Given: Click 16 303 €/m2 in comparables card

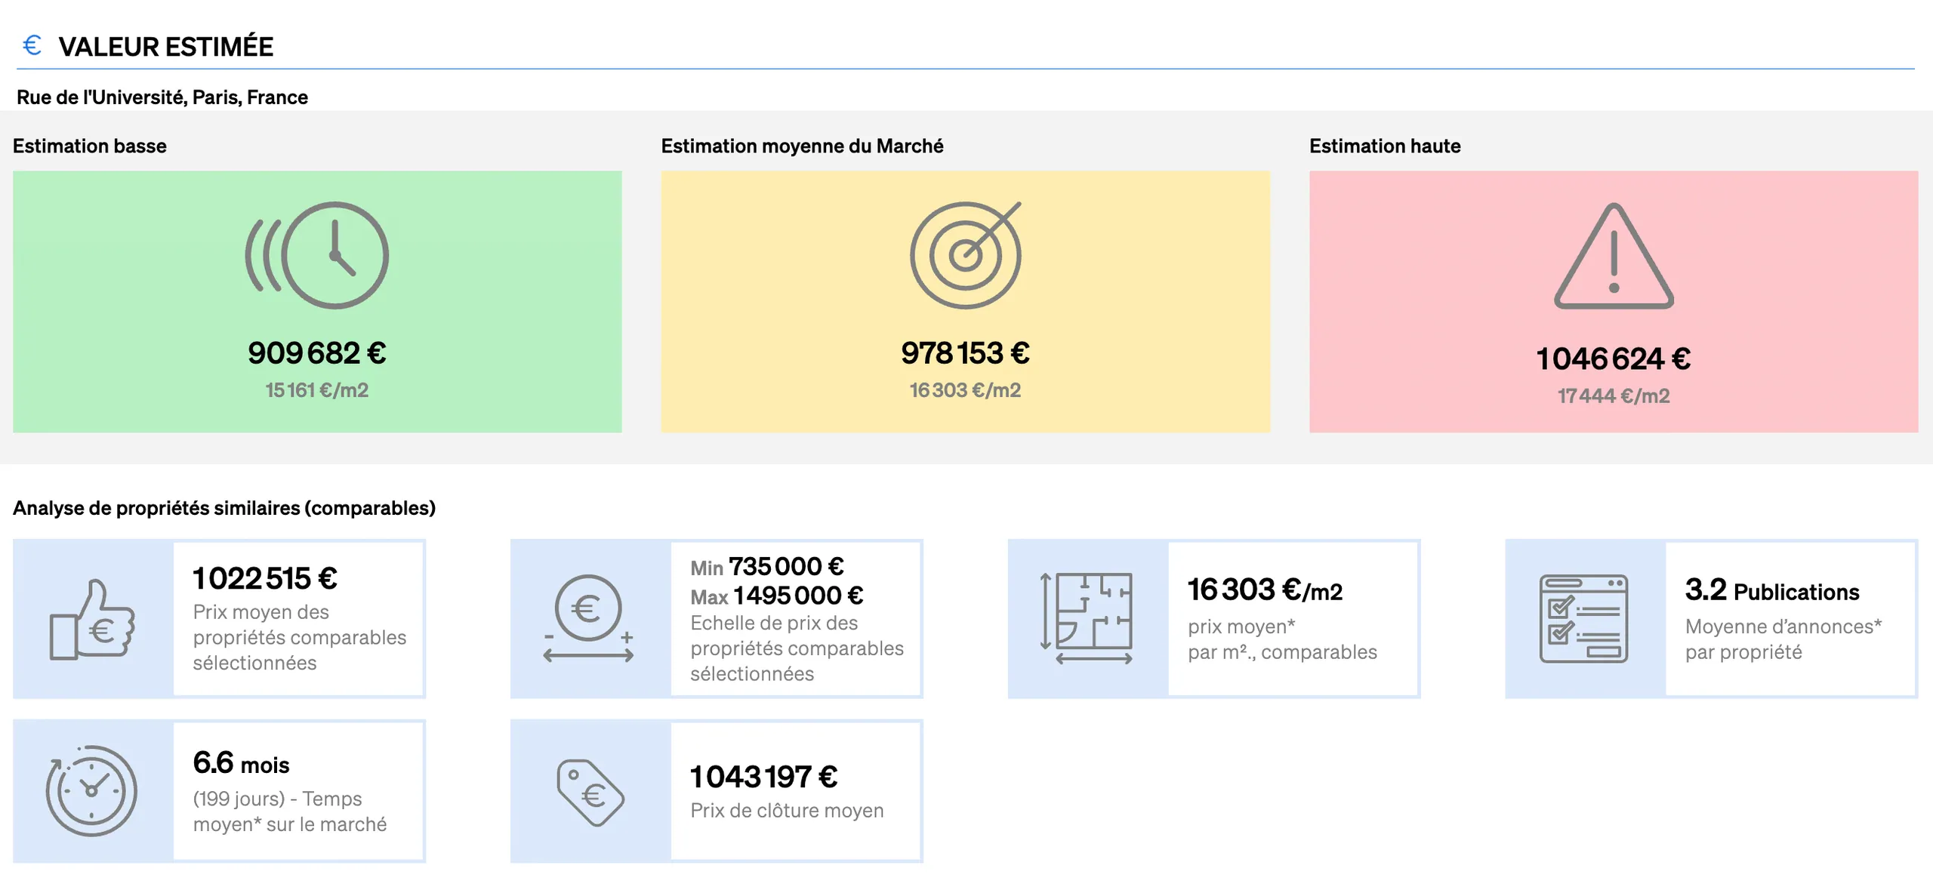Looking at the screenshot, I should [x=1266, y=590].
